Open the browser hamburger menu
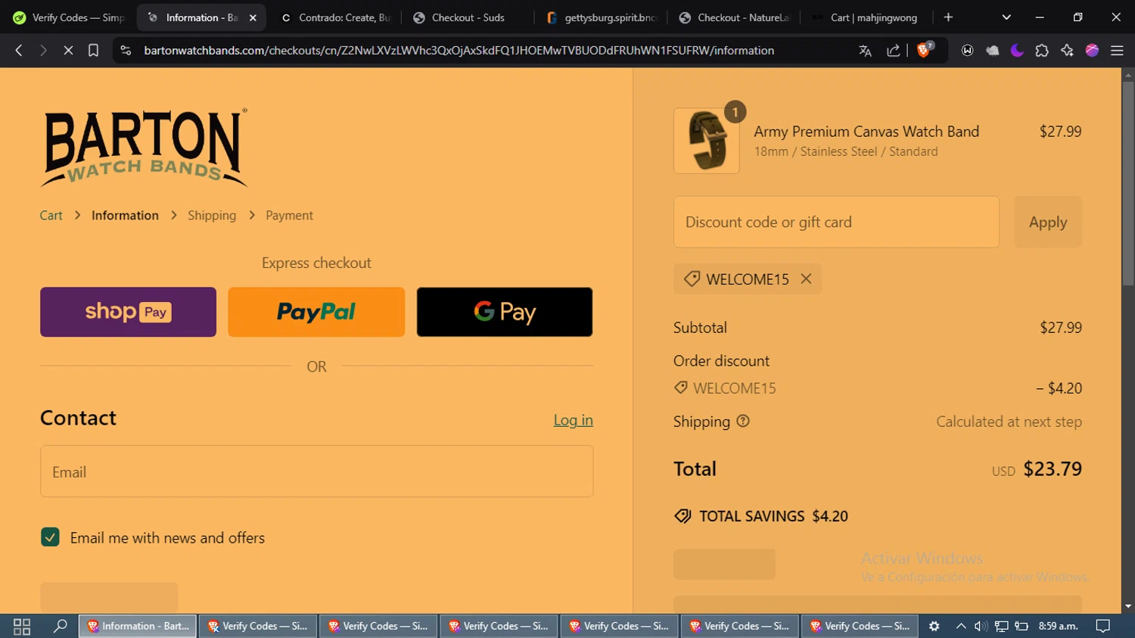1135x638 pixels. [x=1117, y=51]
